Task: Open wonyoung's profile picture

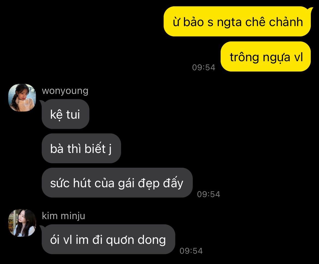Action: 22,98
